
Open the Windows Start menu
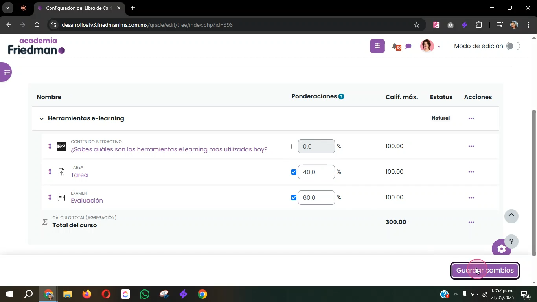point(9,294)
